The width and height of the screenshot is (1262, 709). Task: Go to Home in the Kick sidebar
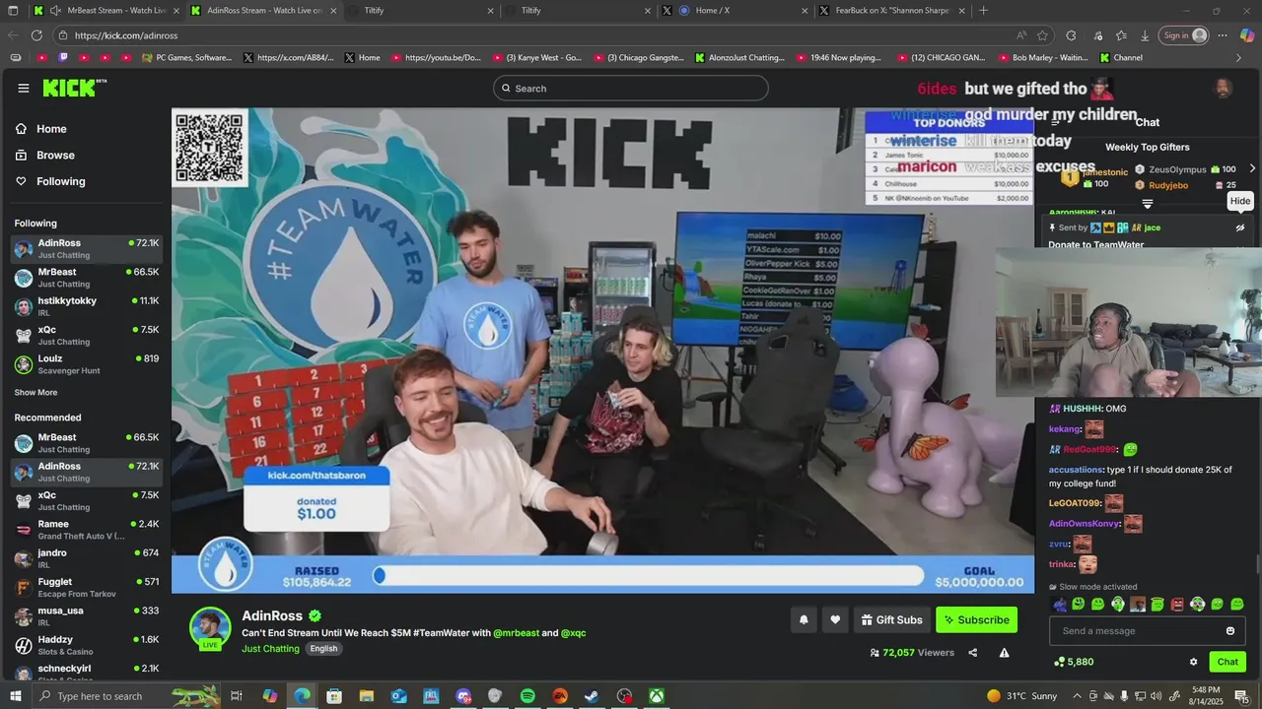41,129
